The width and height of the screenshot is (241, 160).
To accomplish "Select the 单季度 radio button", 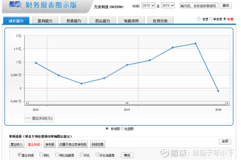I will click(211, 19).
